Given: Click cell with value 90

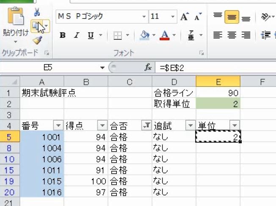Looking at the screenshot, I should (218, 93).
